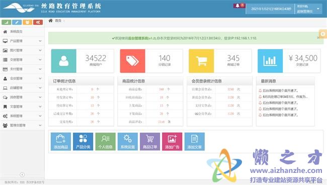Click 商品统计信息 panel header

point(150,81)
